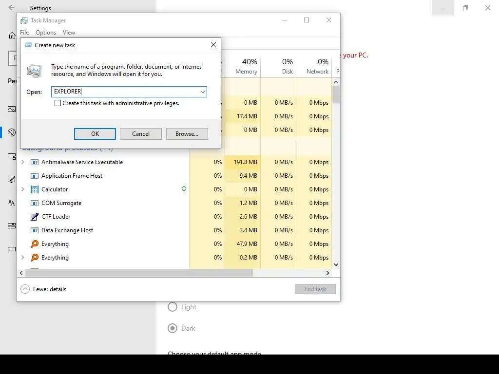Click the vertical scrollbar thumb
The image size is (499, 374).
pos(336,94)
